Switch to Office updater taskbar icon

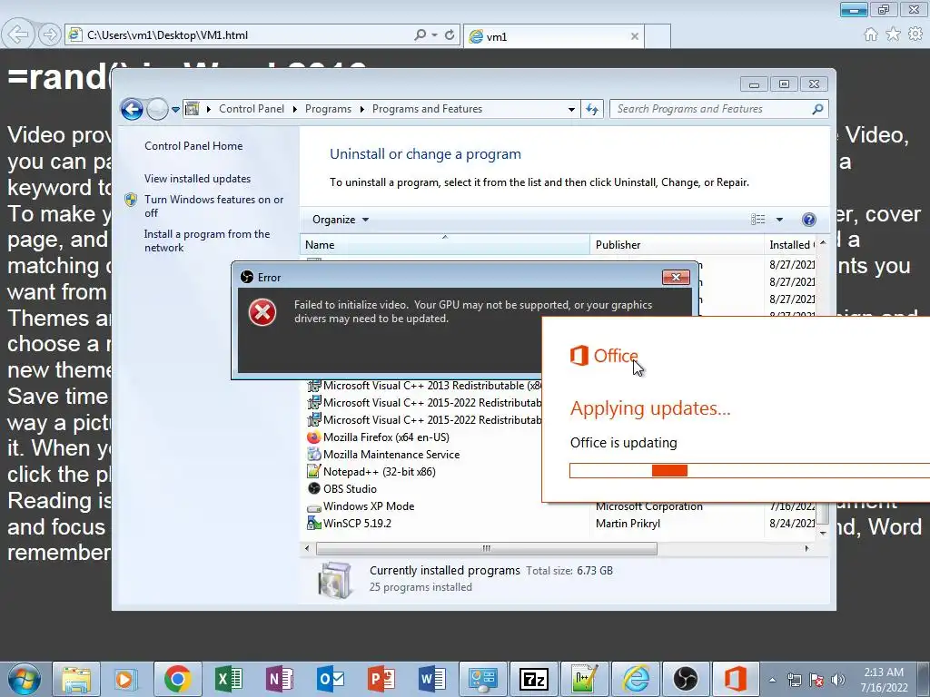coord(736,679)
